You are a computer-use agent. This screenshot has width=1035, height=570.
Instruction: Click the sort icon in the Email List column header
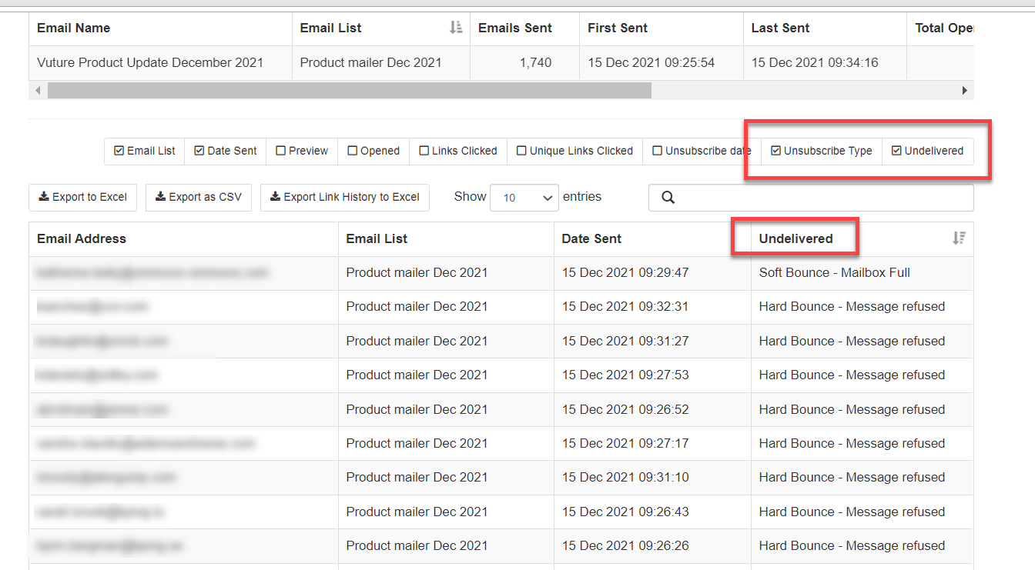pyautogui.click(x=455, y=27)
